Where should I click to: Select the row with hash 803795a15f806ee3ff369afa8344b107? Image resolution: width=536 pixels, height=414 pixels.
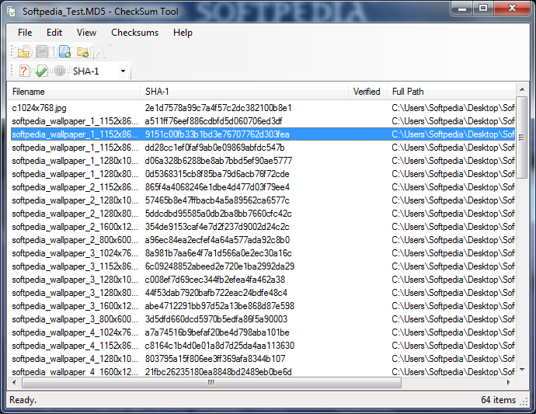(x=262, y=359)
